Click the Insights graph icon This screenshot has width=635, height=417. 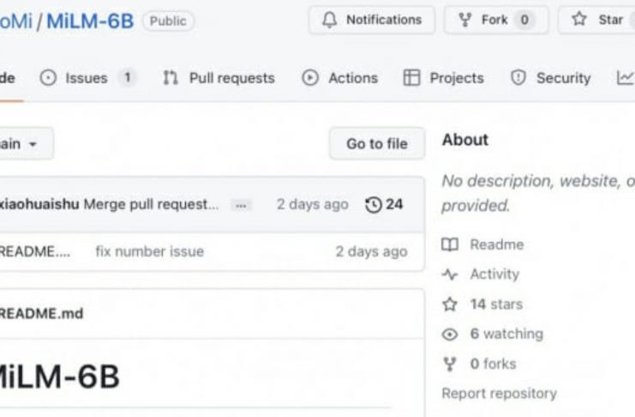point(626,77)
